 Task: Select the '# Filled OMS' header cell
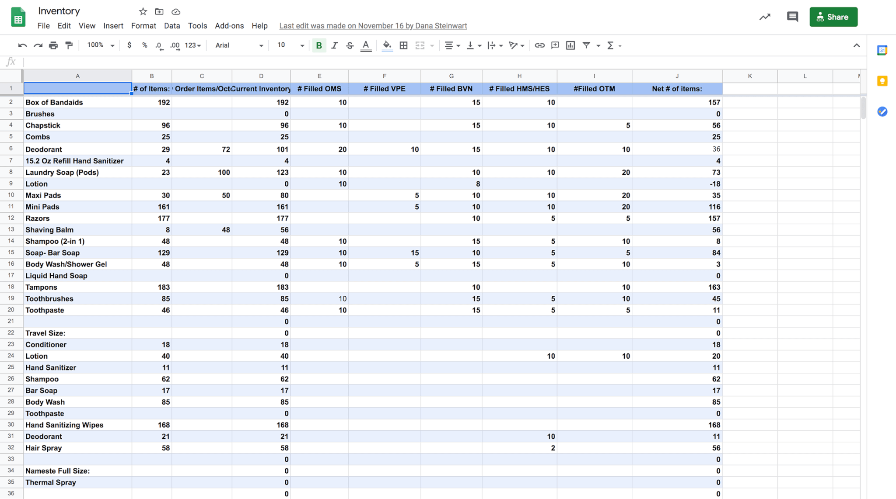tap(319, 89)
